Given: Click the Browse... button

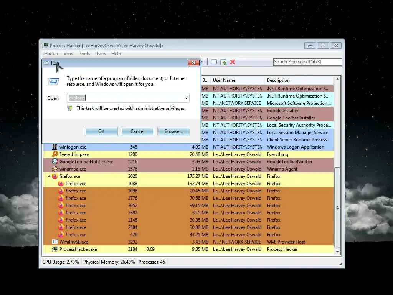Looking at the screenshot, I should pos(174,131).
